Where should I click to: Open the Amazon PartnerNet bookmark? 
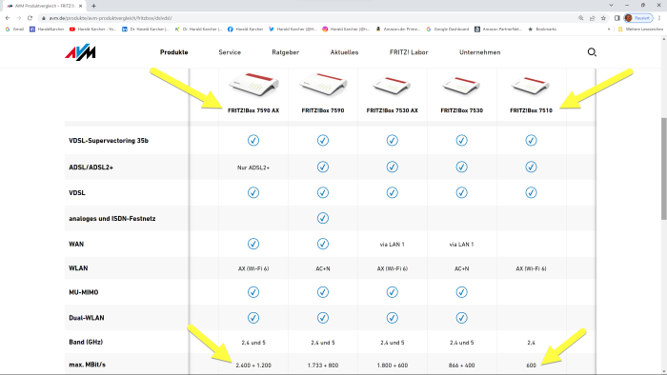click(498, 30)
